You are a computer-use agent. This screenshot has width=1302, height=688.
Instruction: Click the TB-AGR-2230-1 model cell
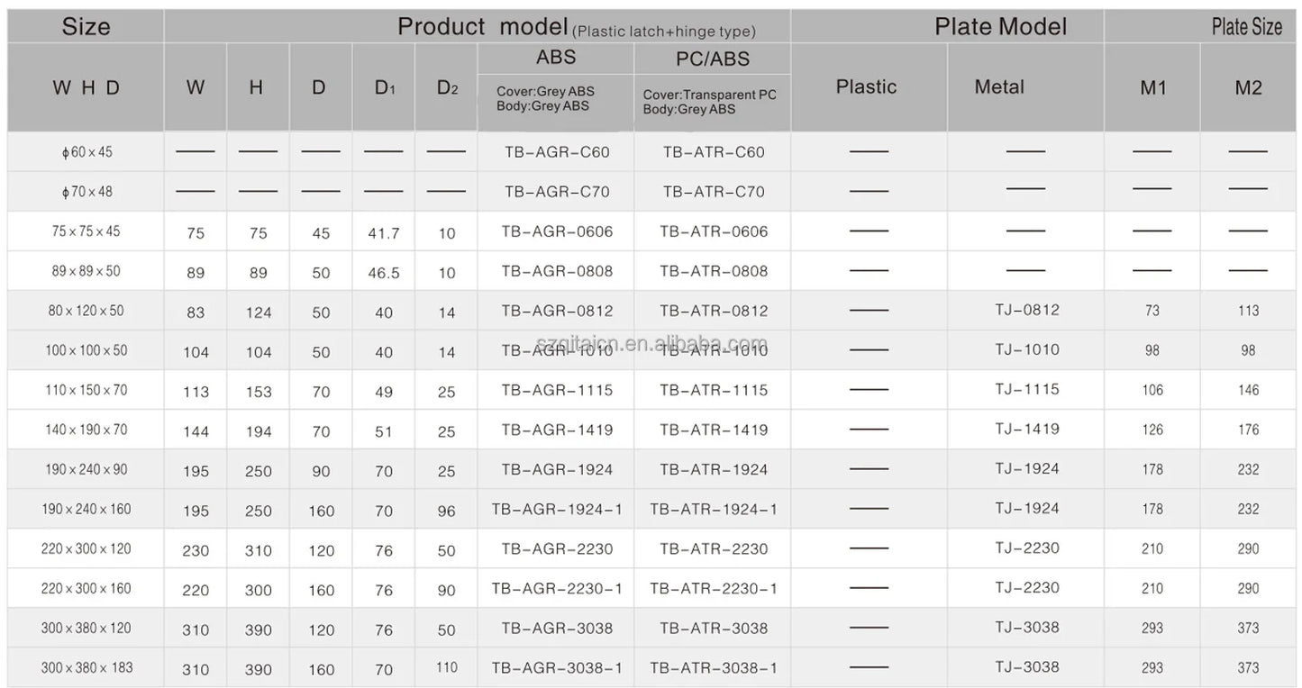(557, 588)
